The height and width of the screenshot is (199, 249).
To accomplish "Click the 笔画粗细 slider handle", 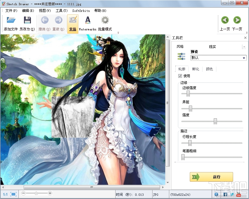I will pyautogui.click(x=183, y=157).
